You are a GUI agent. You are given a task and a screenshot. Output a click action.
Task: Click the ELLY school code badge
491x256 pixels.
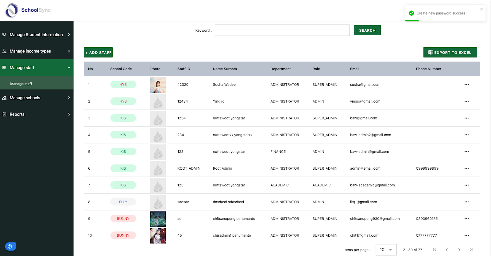tap(123, 202)
